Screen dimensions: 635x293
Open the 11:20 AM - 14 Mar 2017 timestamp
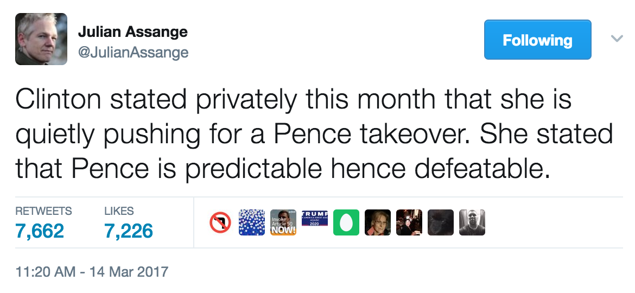click(92, 271)
